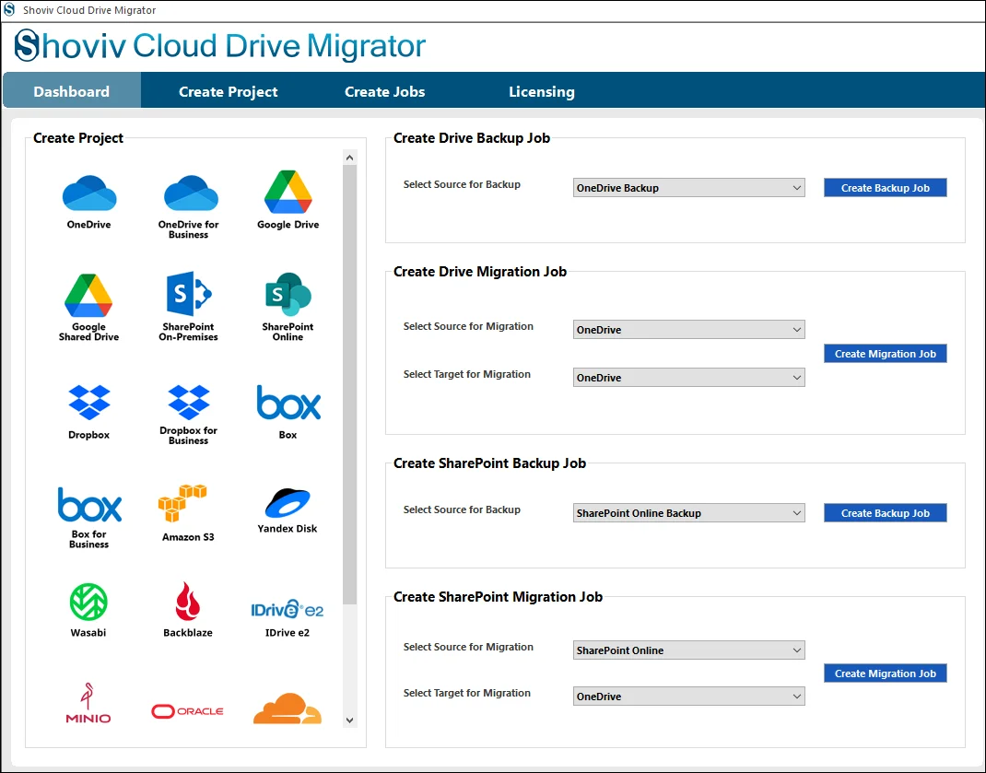Open the IDrive e2 icon

click(x=288, y=609)
